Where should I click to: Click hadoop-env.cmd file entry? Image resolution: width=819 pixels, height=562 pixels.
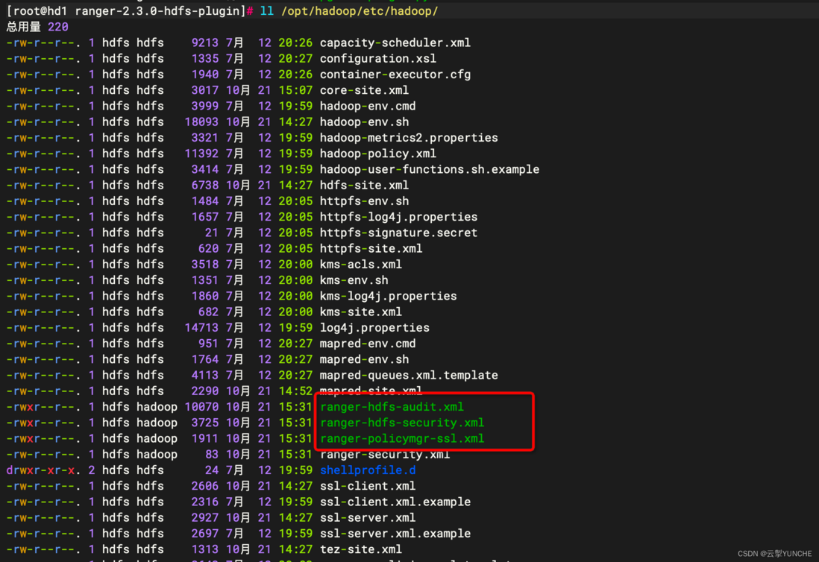368,106
